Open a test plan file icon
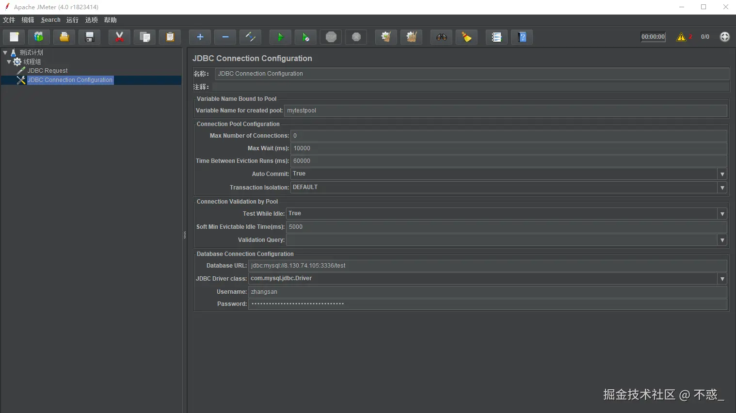 pyautogui.click(x=64, y=37)
